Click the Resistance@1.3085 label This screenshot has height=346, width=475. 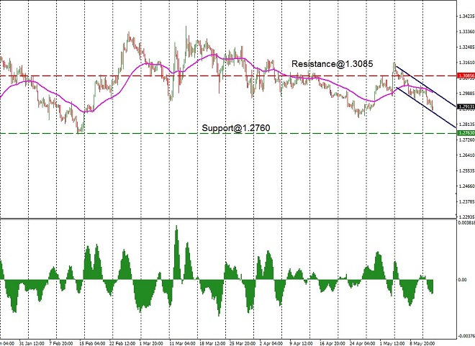coord(332,64)
